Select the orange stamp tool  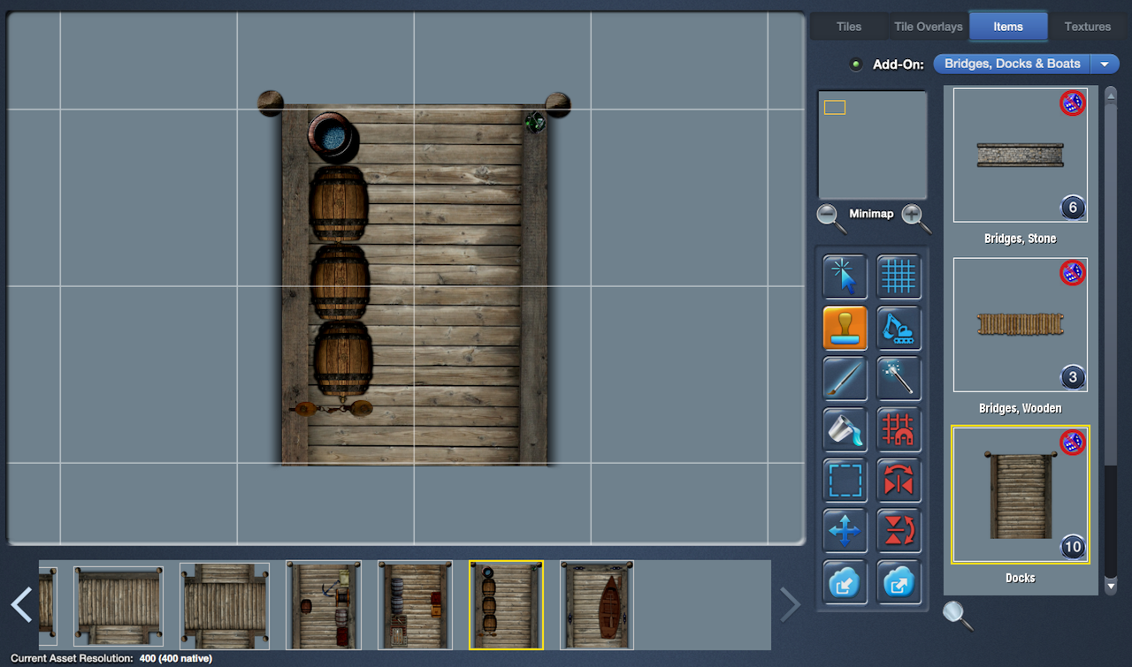point(845,328)
